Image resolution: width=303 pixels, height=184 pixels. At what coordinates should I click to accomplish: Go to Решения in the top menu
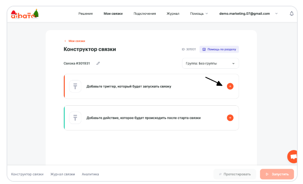click(85, 13)
